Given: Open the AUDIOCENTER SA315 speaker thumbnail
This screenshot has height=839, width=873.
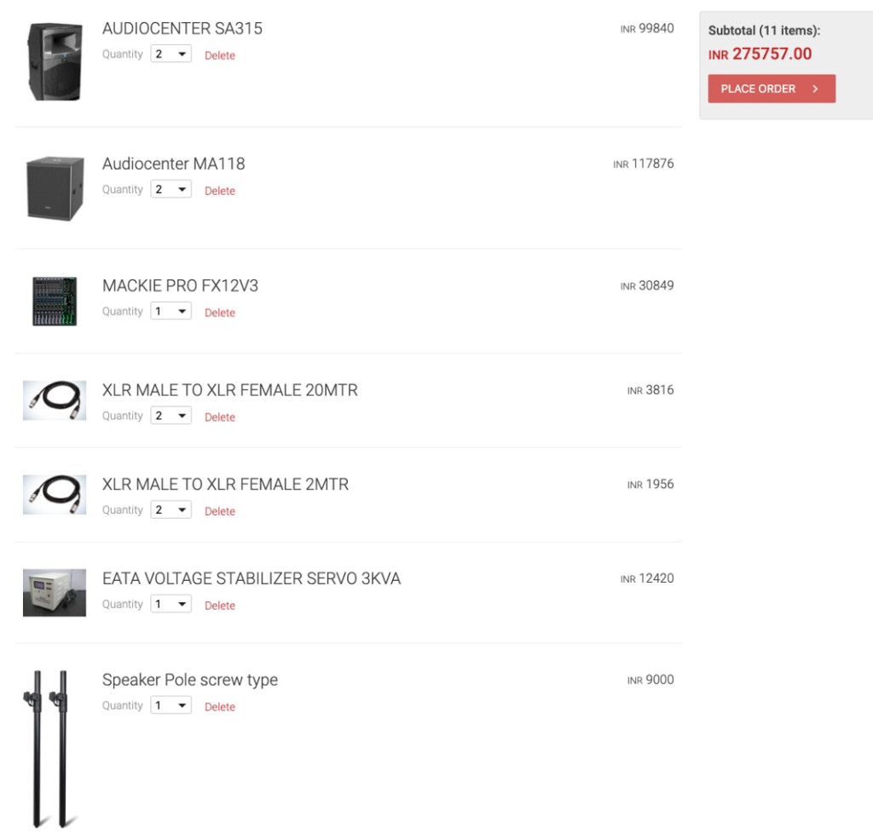Looking at the screenshot, I should [x=55, y=62].
